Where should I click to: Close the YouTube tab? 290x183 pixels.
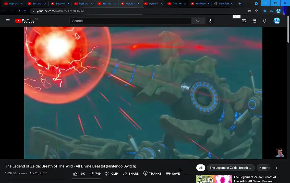click(x=208, y=4)
